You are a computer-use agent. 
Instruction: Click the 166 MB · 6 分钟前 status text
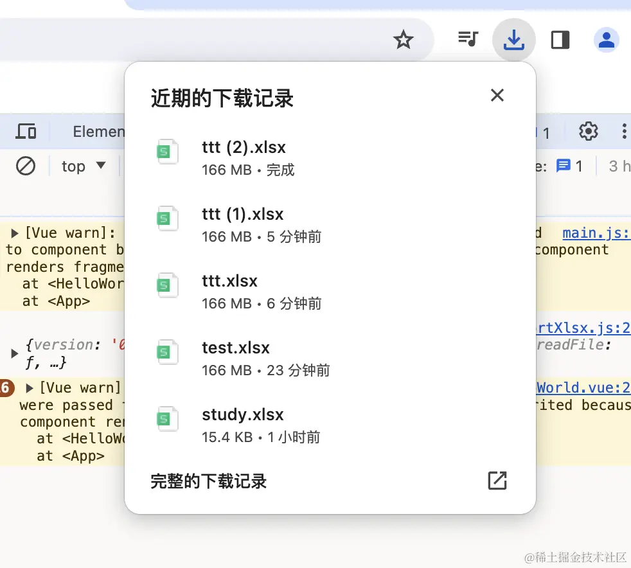tap(262, 303)
